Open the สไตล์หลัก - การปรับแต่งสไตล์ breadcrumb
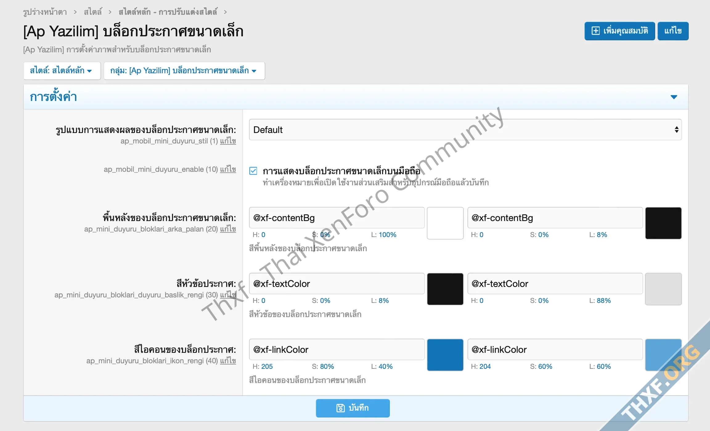This screenshot has width=710, height=431. [168, 12]
